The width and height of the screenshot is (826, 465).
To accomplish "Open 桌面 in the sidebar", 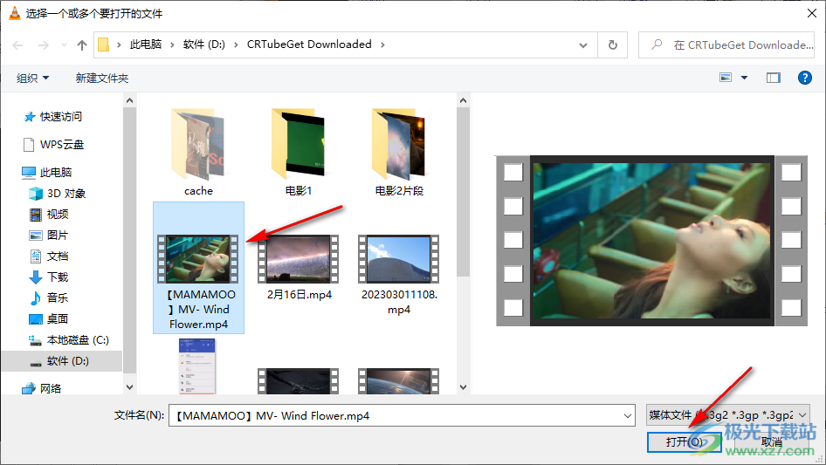I will [49, 319].
